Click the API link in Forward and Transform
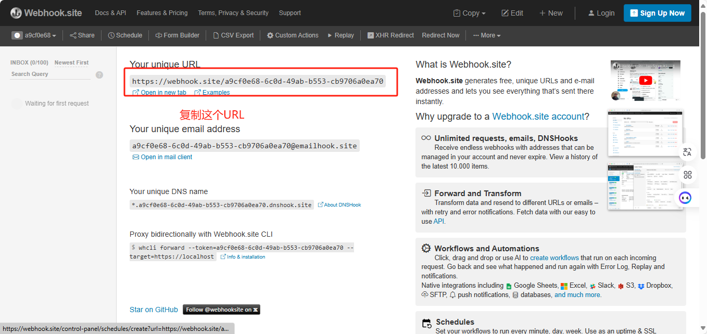This screenshot has height=334, width=707. 439,221
